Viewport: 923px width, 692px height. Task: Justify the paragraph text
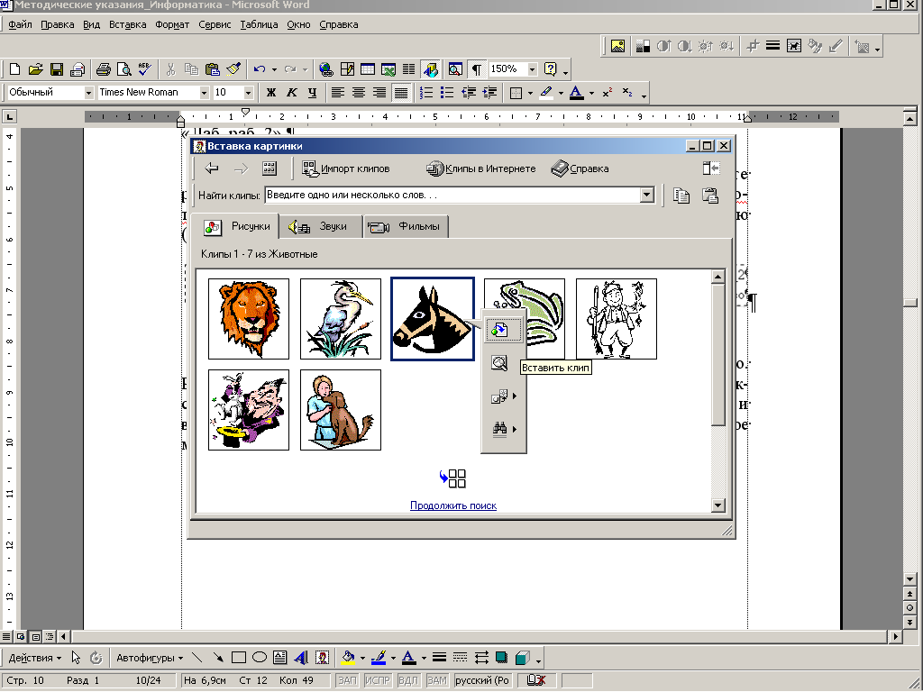click(400, 93)
